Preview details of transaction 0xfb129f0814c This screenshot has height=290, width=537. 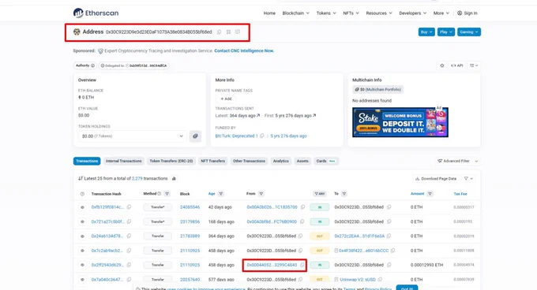(82, 207)
